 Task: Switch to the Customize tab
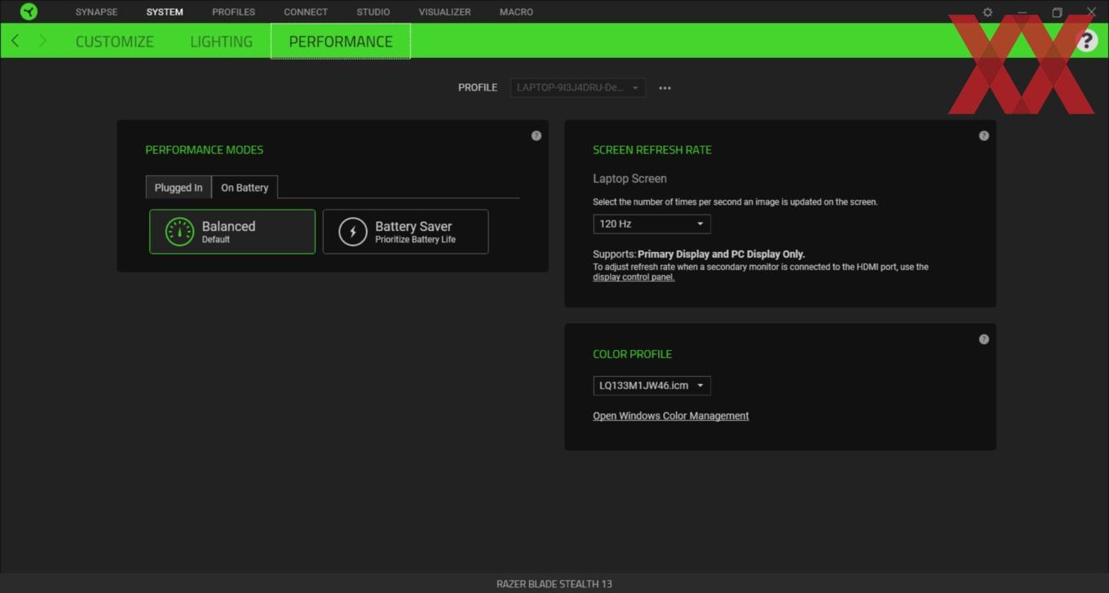(114, 42)
